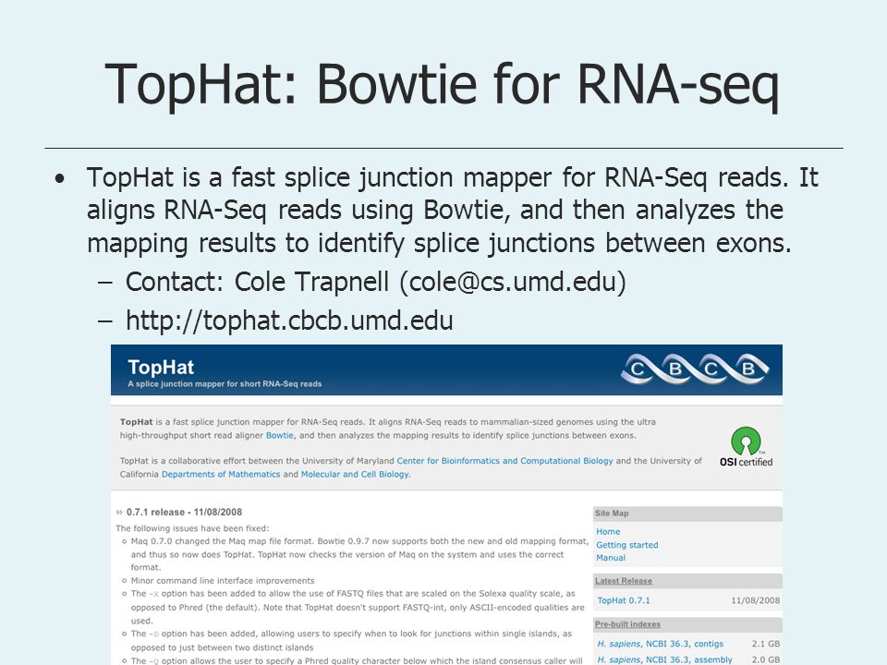Viewport: 887px width, 665px height.
Task: Click the 2.0 GB file size
Action: (x=766, y=659)
